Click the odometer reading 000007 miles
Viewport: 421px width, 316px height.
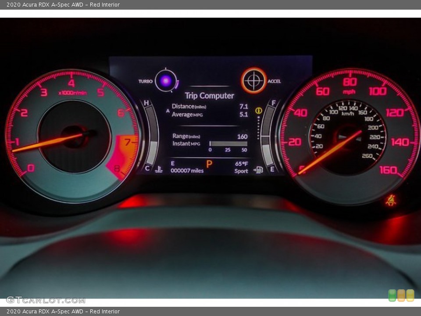click(x=187, y=170)
